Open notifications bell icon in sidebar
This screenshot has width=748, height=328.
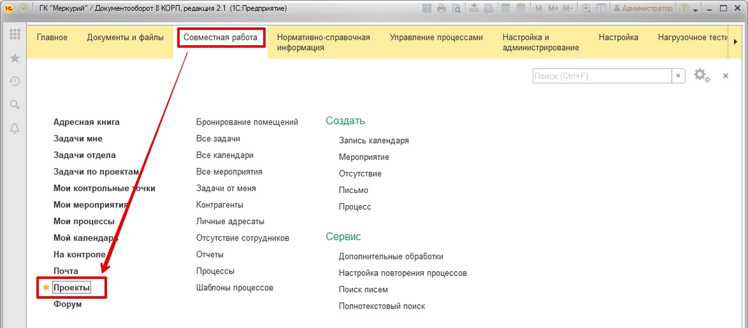point(15,128)
